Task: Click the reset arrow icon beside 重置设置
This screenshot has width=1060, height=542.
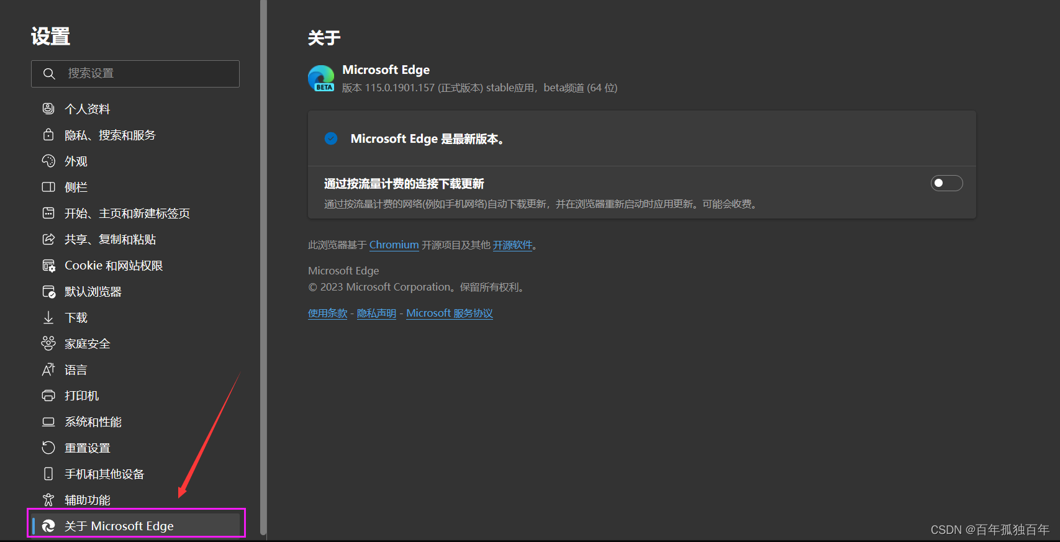Action: tap(48, 448)
